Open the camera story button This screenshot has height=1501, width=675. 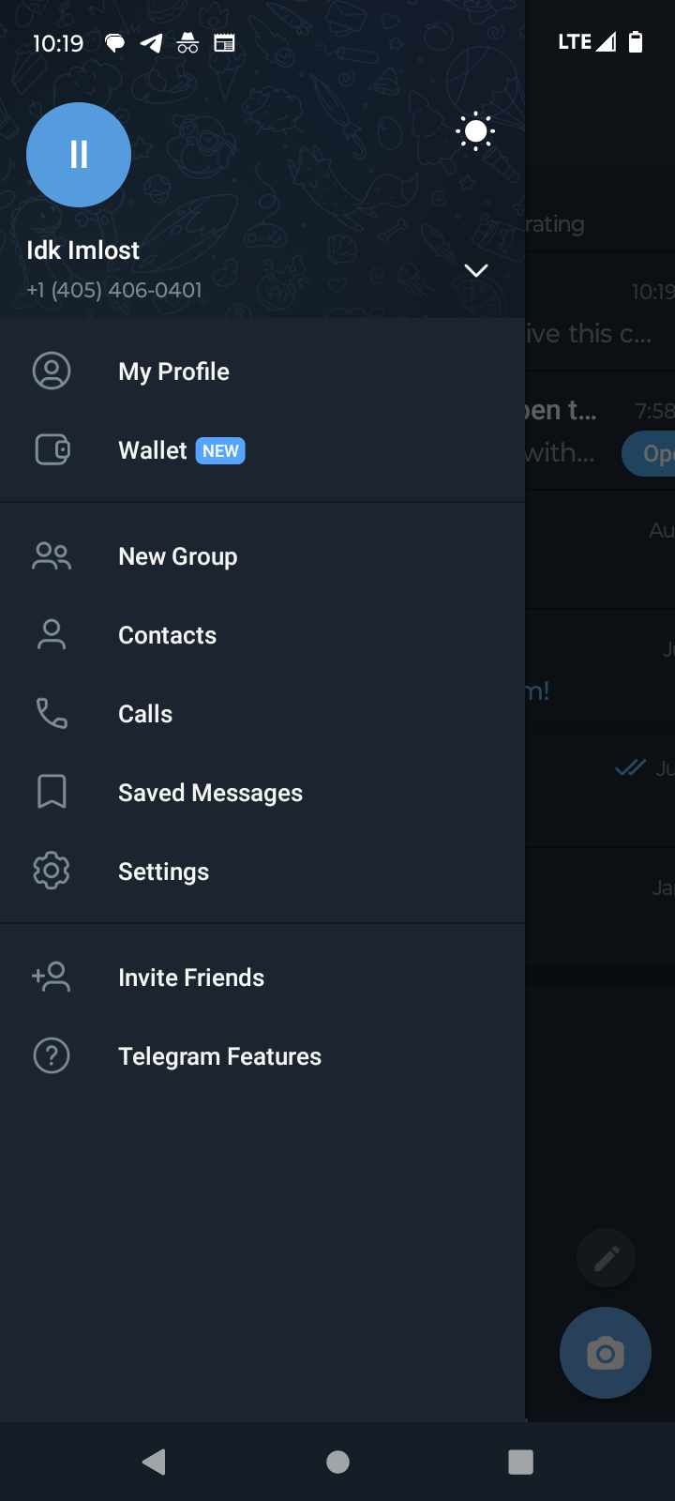pyautogui.click(x=606, y=1353)
